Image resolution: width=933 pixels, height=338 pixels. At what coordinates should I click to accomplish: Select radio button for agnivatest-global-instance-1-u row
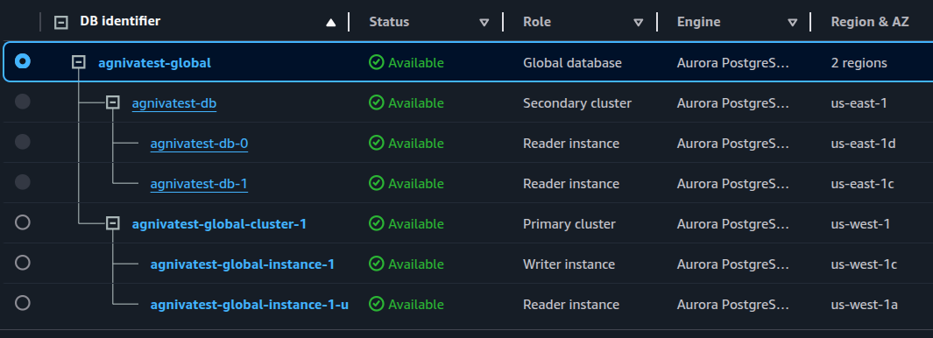[23, 304]
